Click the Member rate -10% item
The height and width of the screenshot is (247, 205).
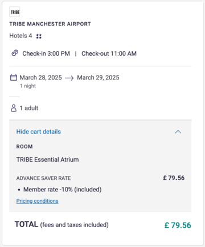coord(62,190)
